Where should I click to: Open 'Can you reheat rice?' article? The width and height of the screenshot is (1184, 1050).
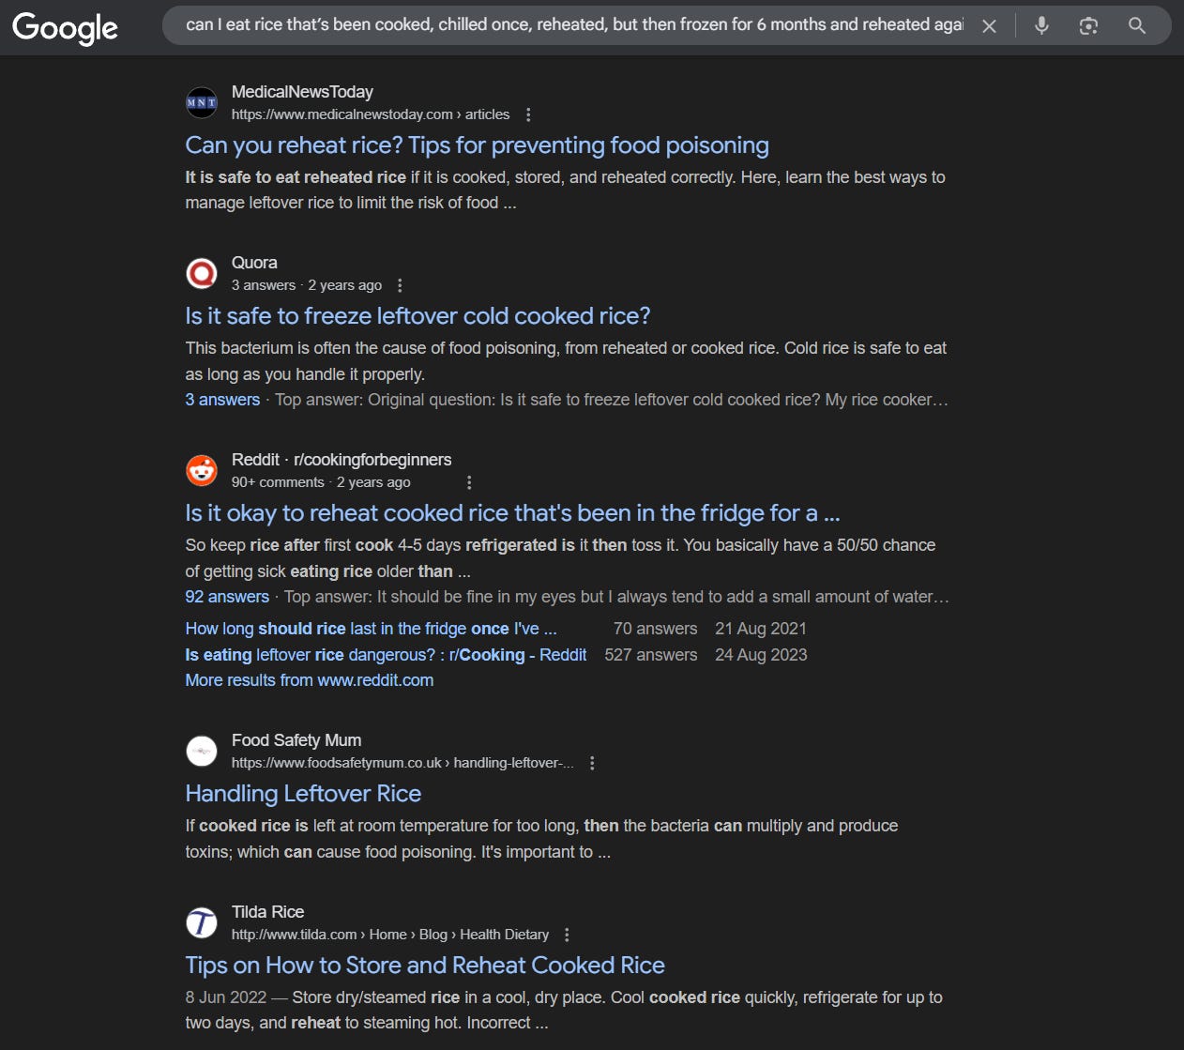pos(477,145)
